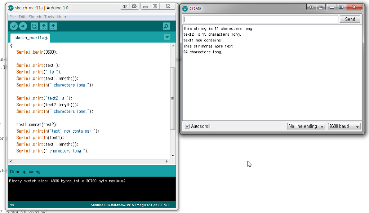Click the Serial.begin(9600); code line
This screenshot has width=369, height=213.
[x=37, y=52]
